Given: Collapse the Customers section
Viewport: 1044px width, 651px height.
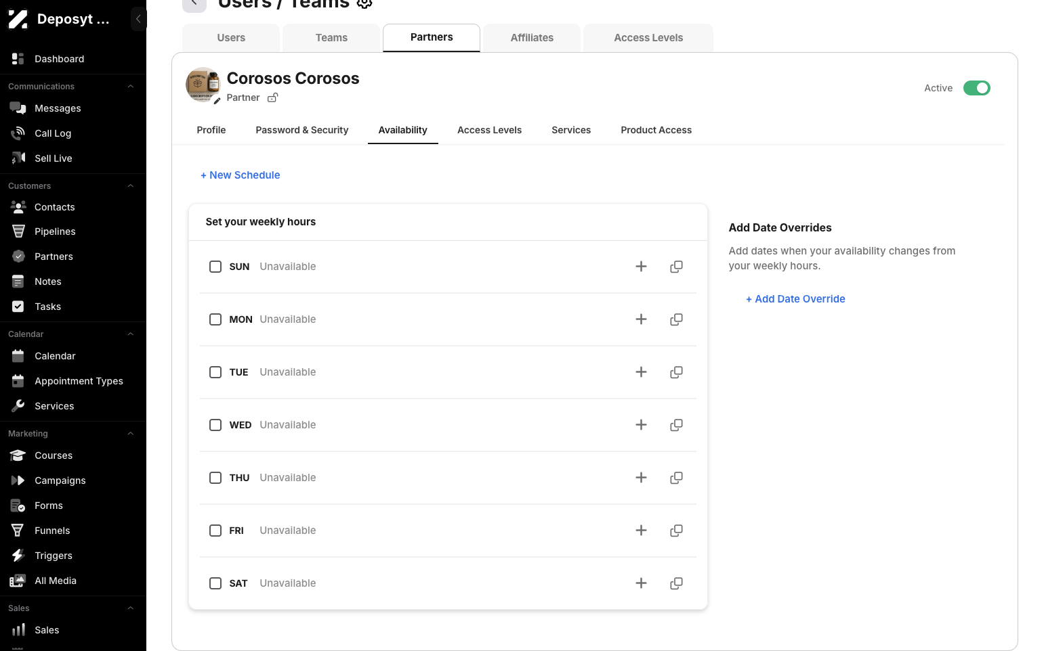Looking at the screenshot, I should [x=131, y=186].
